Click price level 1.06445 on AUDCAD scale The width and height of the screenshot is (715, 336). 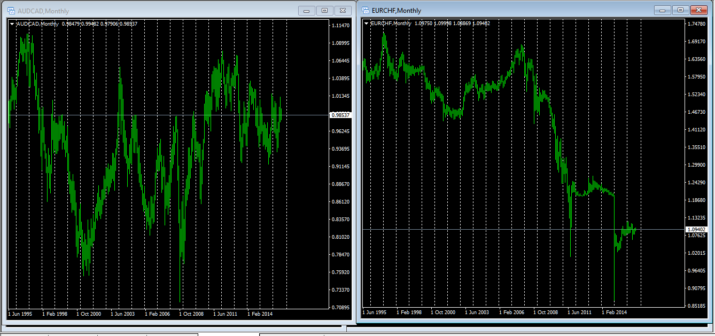[340, 61]
